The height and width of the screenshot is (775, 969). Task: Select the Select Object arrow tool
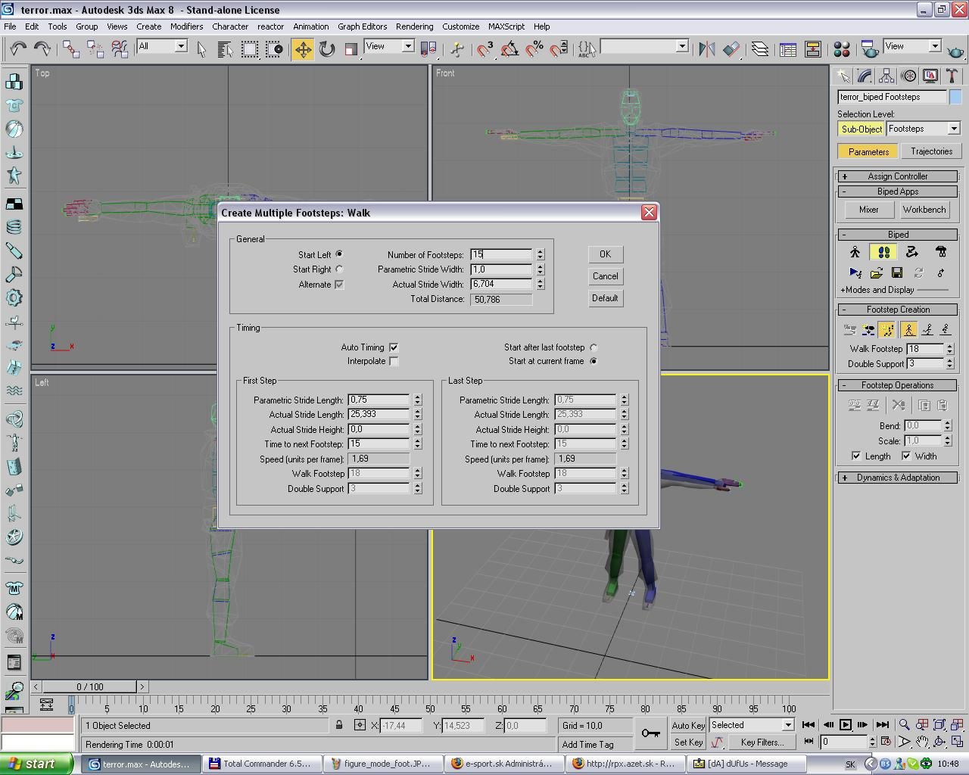pyautogui.click(x=201, y=49)
